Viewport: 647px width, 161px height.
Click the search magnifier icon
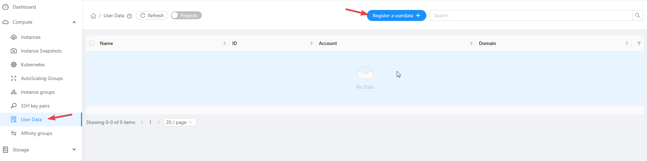point(637,15)
